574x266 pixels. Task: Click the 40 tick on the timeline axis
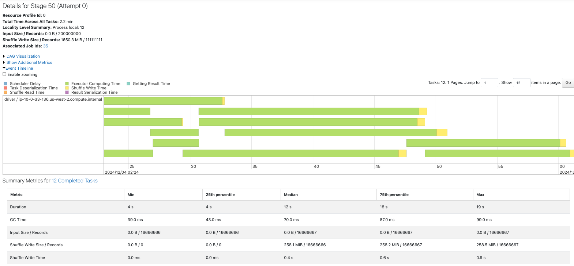(x=316, y=166)
